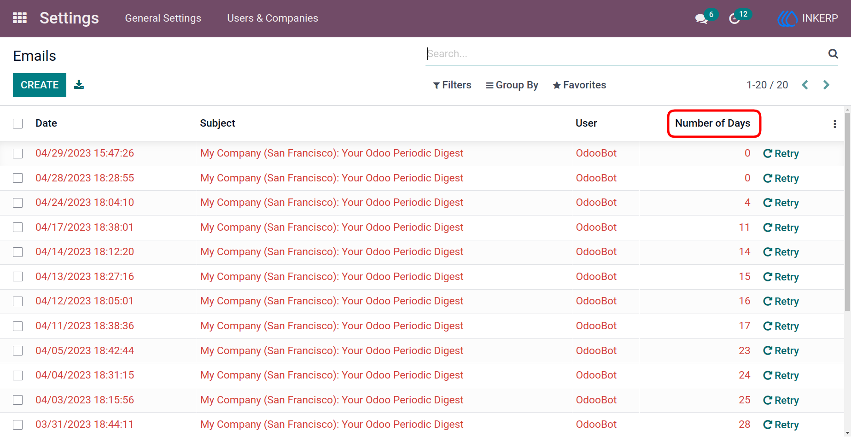
Task: Click the 28 days value in last row
Action: click(x=744, y=425)
